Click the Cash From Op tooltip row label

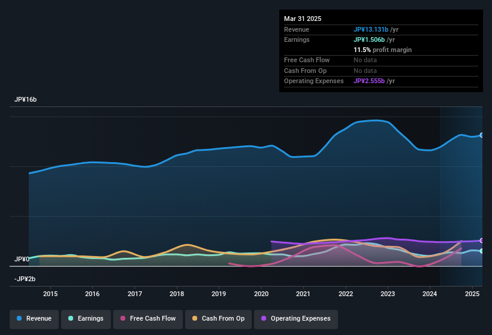(305, 71)
